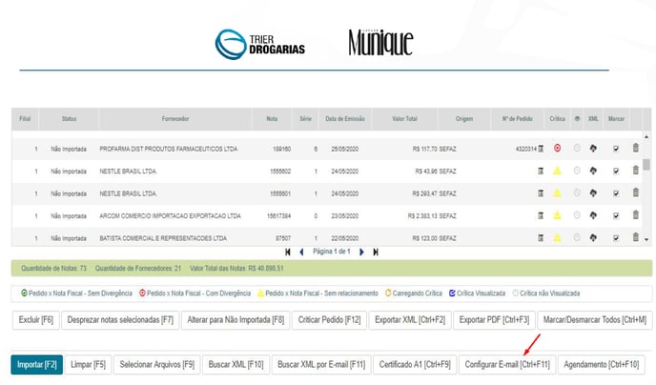Click Exportar XML [Ctrl+F2]

click(410, 320)
